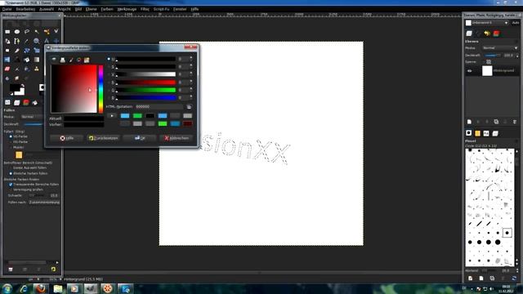Select the Blend gradient tool
Viewport: 523px width, 294px height.
point(36,60)
